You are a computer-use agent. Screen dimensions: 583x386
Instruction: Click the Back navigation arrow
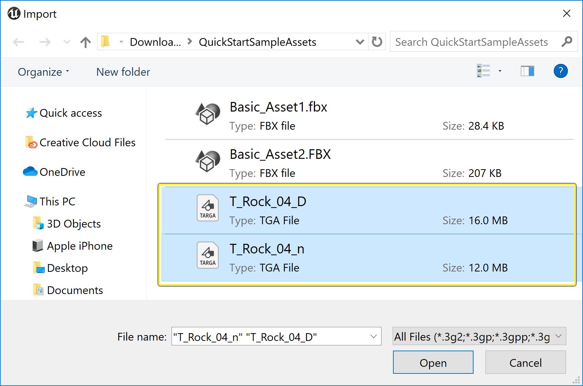tap(18, 42)
